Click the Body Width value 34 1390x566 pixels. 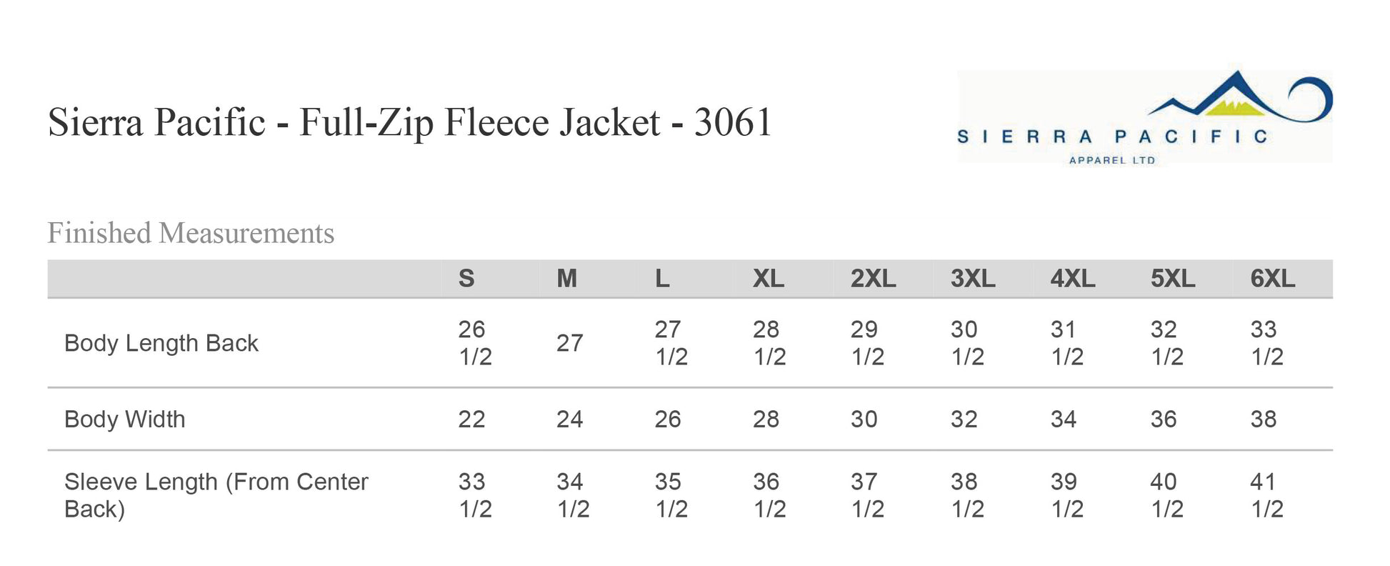pyautogui.click(x=1064, y=419)
